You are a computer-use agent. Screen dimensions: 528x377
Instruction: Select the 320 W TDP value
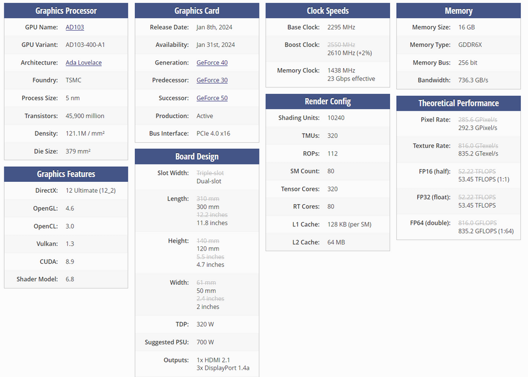[205, 325]
